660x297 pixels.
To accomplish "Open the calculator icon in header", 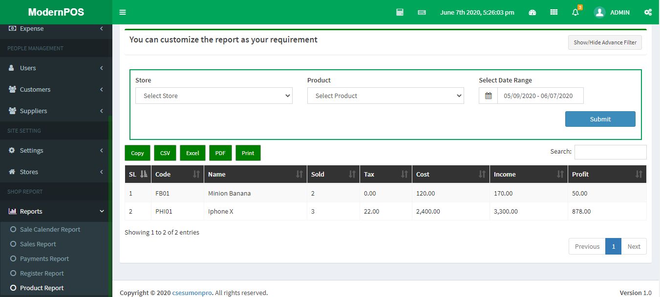I will pos(400,12).
